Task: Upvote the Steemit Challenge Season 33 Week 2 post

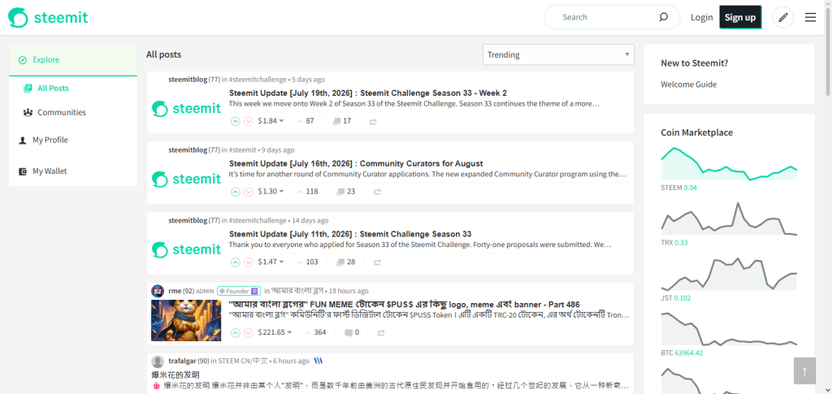Action: (x=236, y=121)
